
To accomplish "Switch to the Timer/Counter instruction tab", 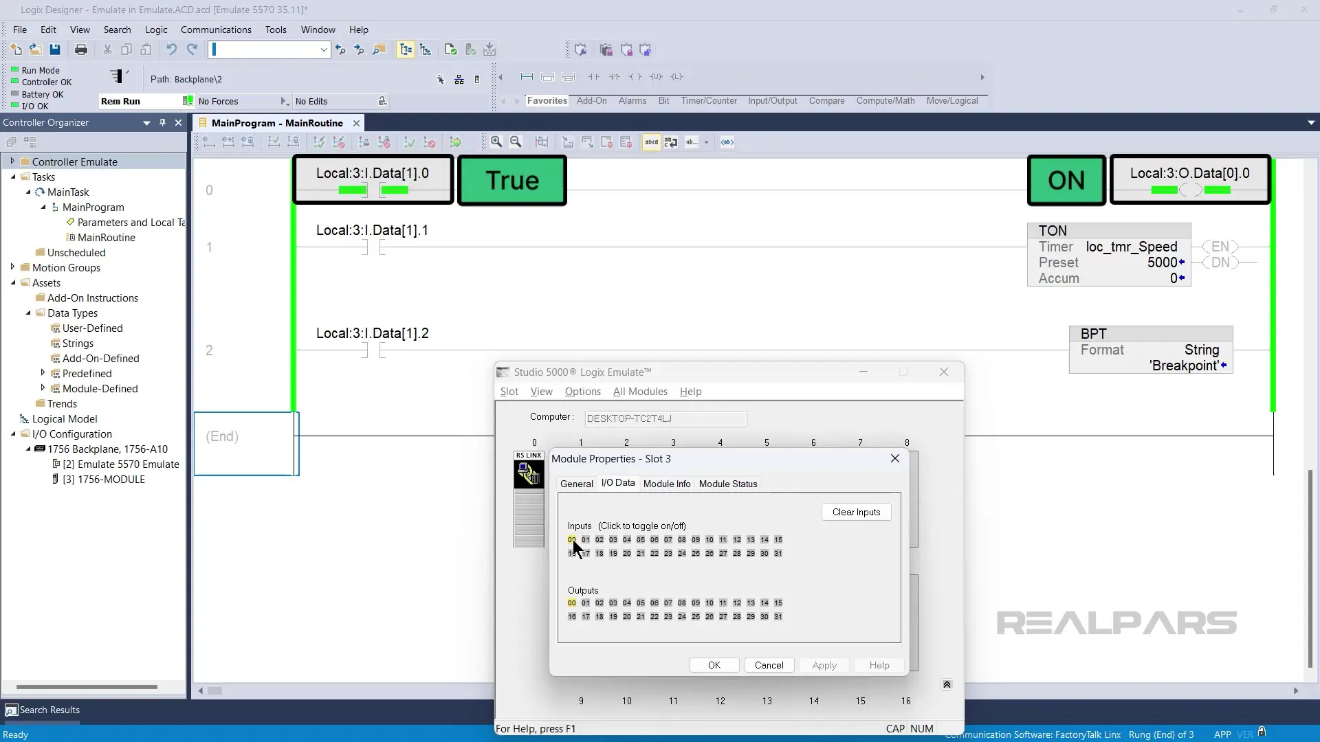I will (x=709, y=100).
